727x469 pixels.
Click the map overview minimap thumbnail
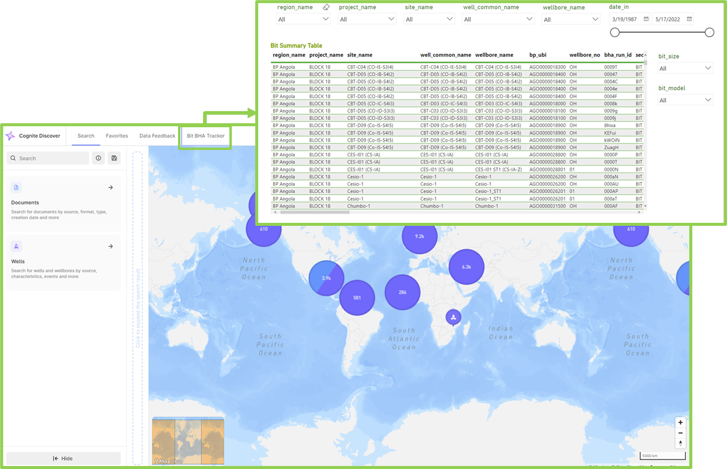point(188,440)
